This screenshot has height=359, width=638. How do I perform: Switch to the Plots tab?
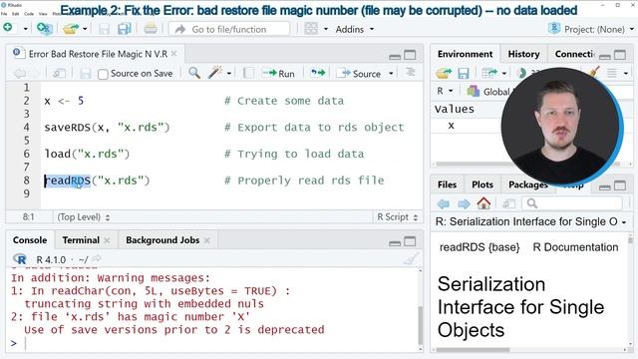click(482, 184)
